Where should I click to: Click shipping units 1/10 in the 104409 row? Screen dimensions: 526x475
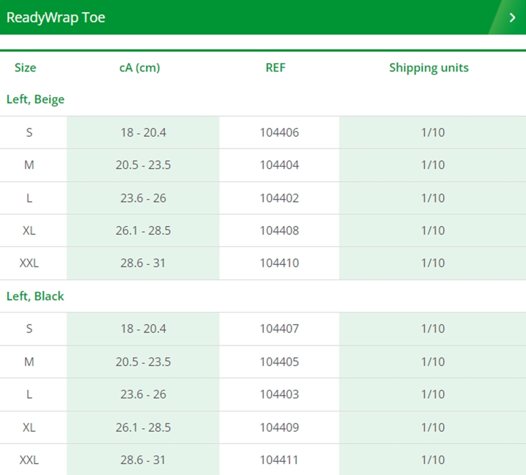(x=433, y=427)
